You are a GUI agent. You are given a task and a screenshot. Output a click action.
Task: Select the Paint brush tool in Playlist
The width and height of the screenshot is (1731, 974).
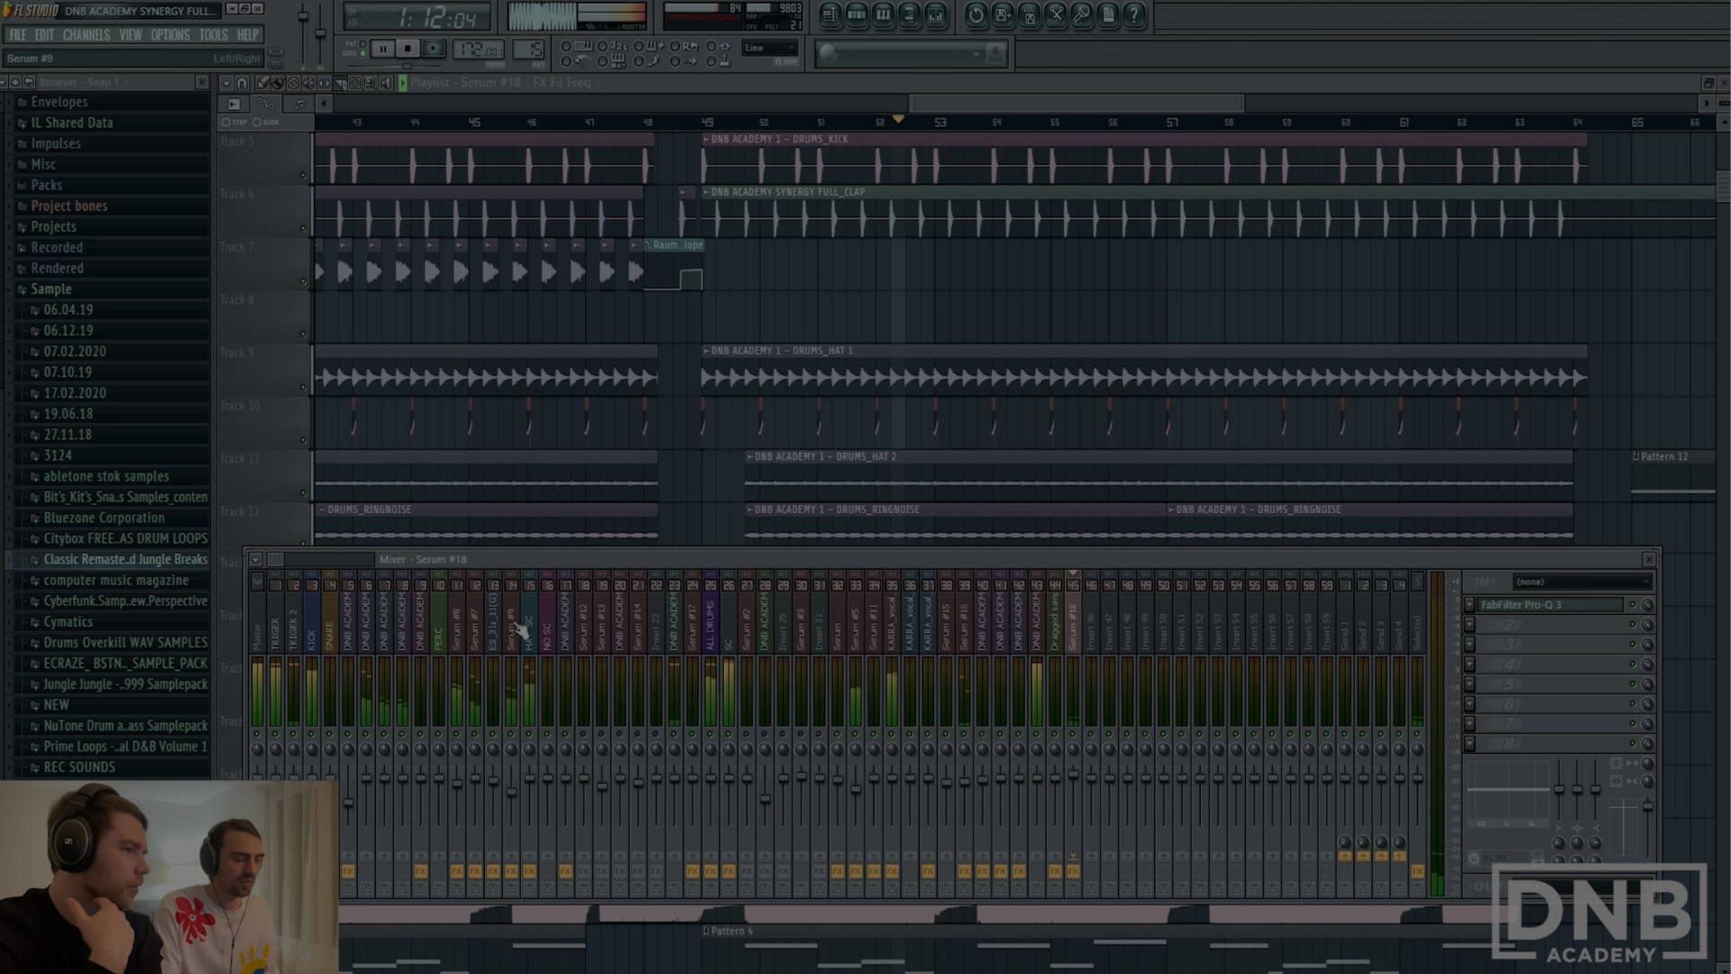pyautogui.click(x=278, y=83)
